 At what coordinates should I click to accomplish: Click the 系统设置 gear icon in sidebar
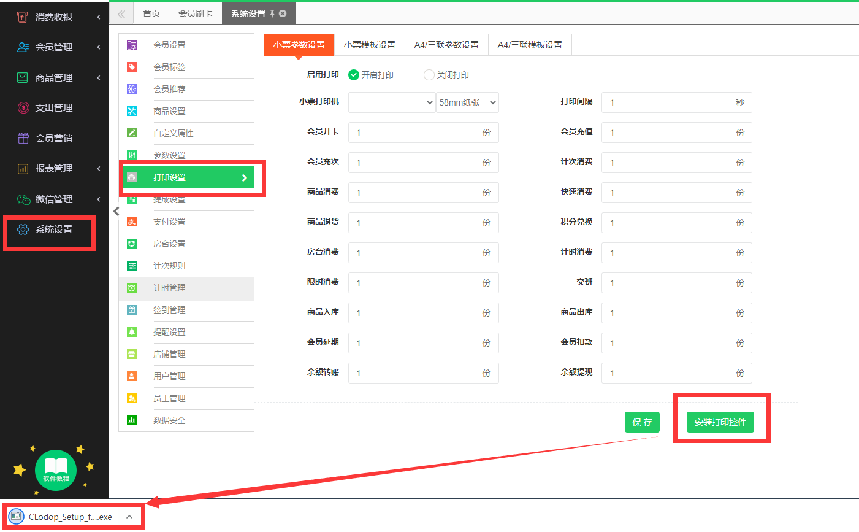[x=23, y=229]
